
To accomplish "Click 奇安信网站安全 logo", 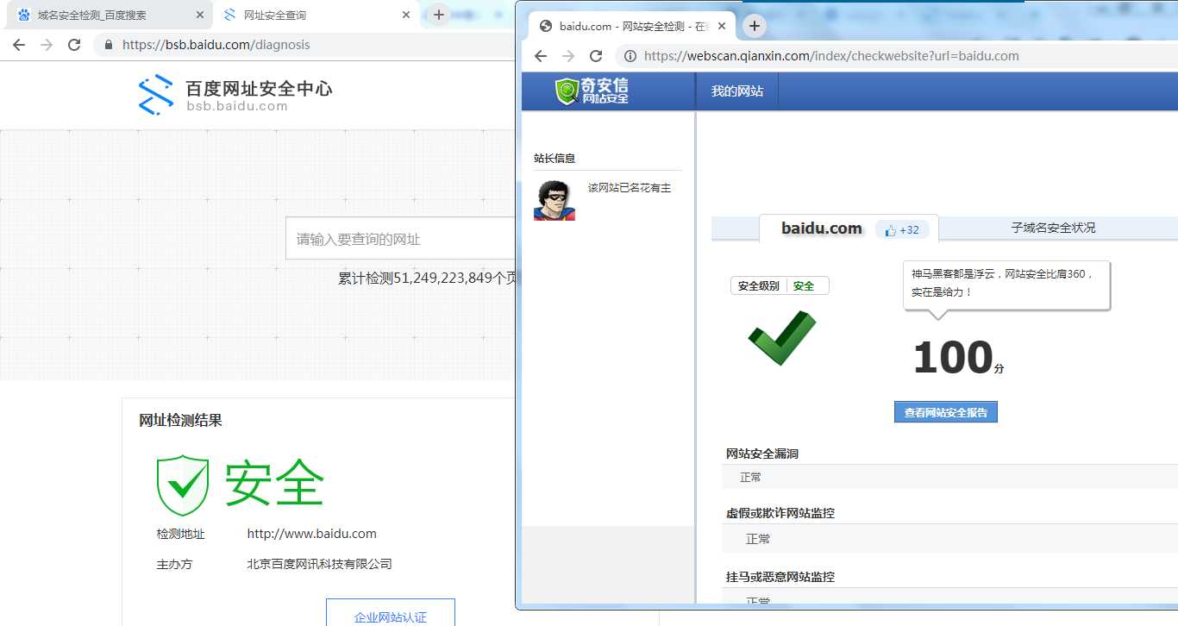I will [x=592, y=91].
